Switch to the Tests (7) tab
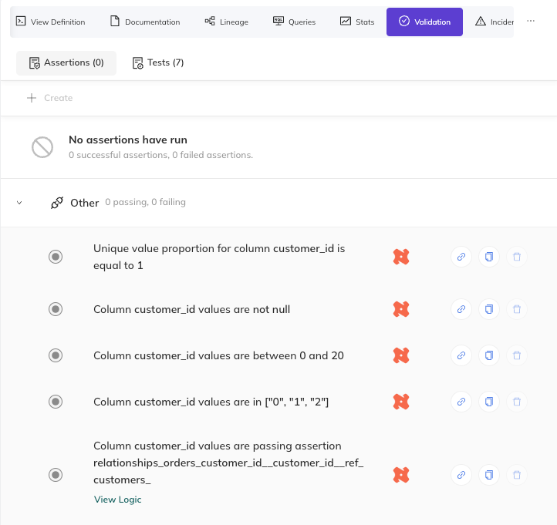557x525 pixels. pos(158,62)
